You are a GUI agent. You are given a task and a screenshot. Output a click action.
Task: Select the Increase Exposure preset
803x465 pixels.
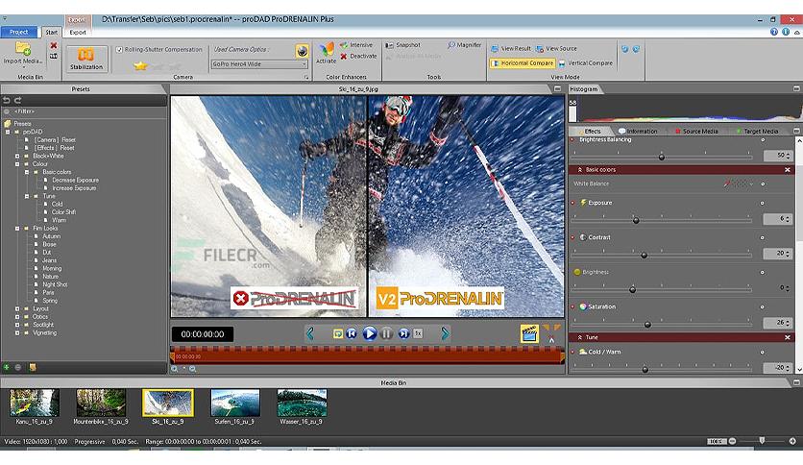tap(74, 188)
